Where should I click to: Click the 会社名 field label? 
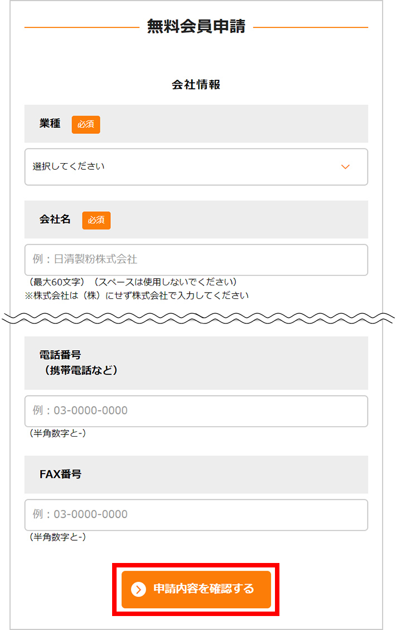(x=55, y=219)
